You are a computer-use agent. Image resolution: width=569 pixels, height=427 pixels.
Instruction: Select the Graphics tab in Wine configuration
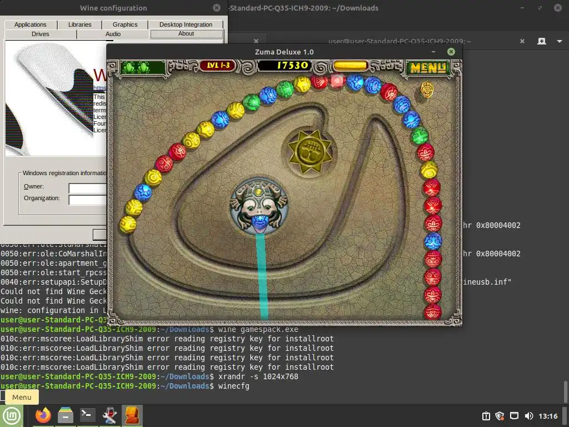125,24
